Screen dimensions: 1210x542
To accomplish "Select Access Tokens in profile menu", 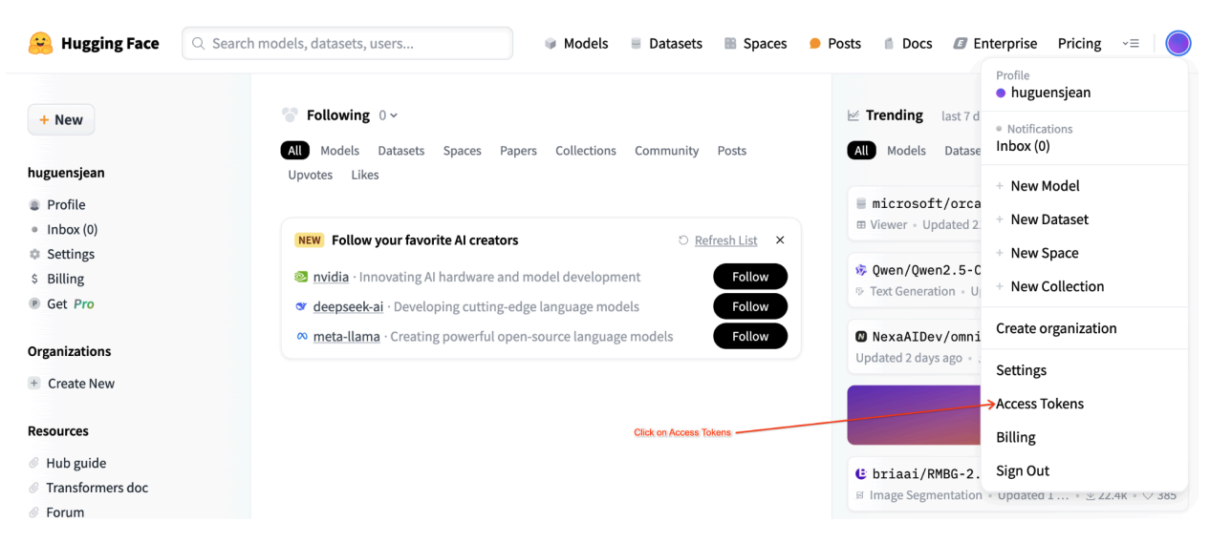I will click(1040, 404).
